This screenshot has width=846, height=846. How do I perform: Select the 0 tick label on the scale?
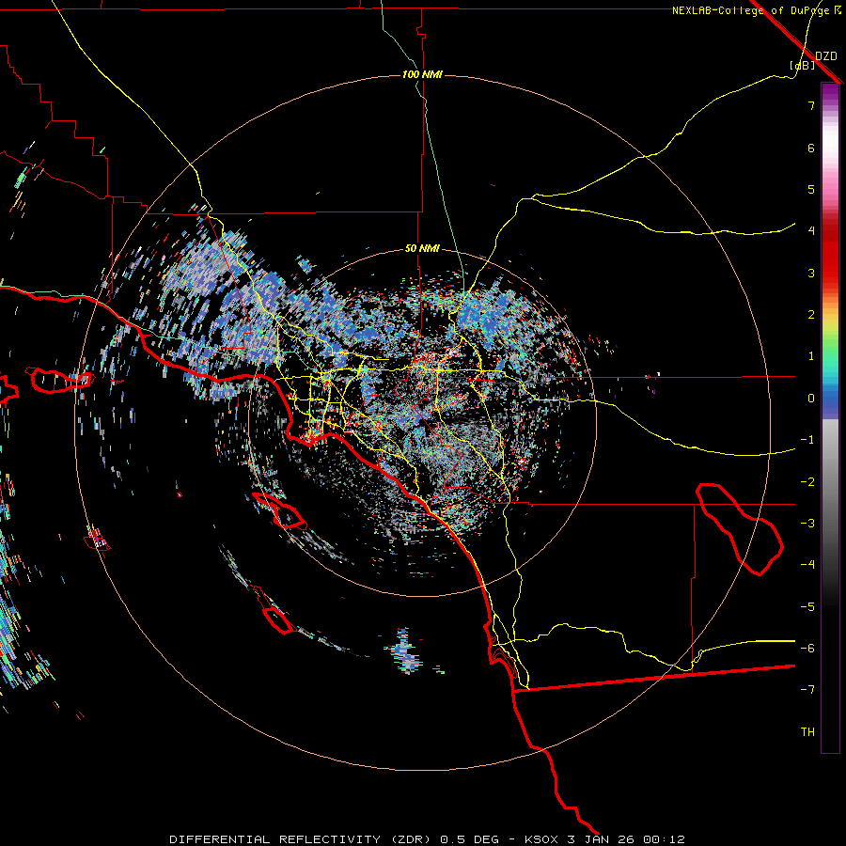(811, 399)
